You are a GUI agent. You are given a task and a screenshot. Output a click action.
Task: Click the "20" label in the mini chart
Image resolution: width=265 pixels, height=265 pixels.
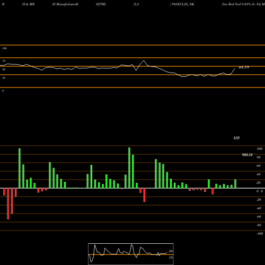171,251
